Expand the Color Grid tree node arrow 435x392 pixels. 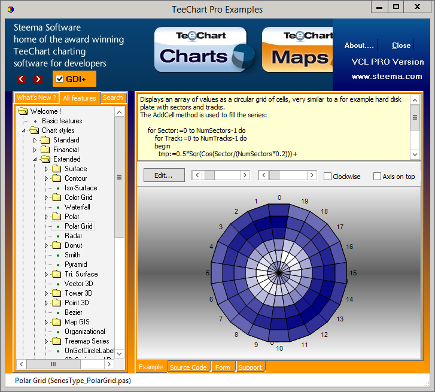point(46,197)
